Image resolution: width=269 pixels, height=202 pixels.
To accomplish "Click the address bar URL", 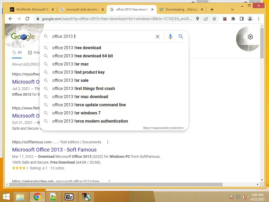I will point(117,19).
